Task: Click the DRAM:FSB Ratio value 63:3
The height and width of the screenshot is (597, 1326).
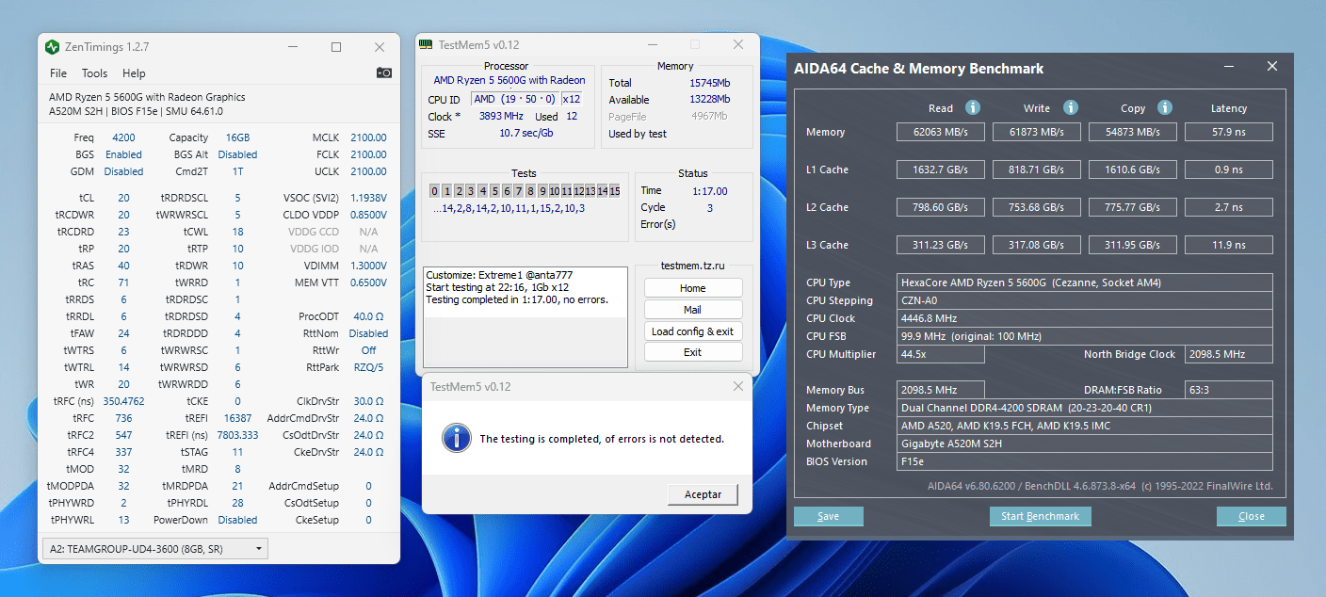Action: point(1229,390)
